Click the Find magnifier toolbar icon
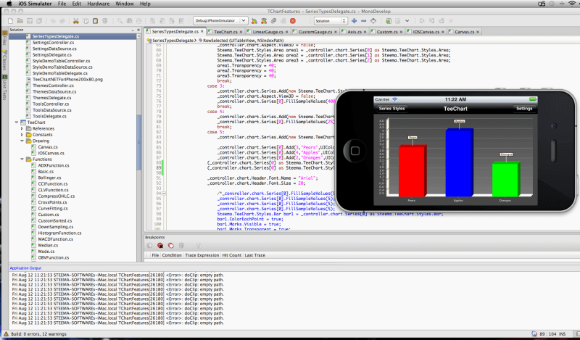The height and width of the screenshot is (340, 580). tap(120, 21)
